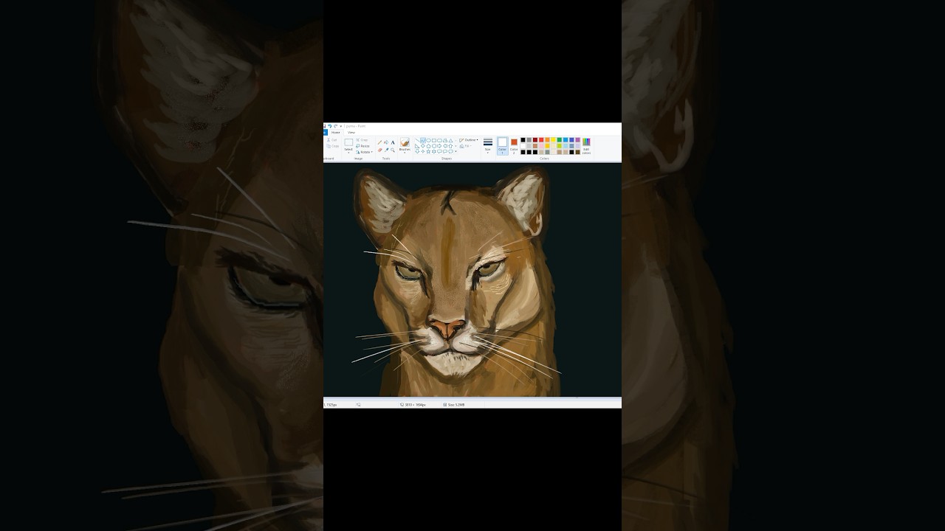Select the Up arrow shape
The image size is (945, 531).
(450, 146)
